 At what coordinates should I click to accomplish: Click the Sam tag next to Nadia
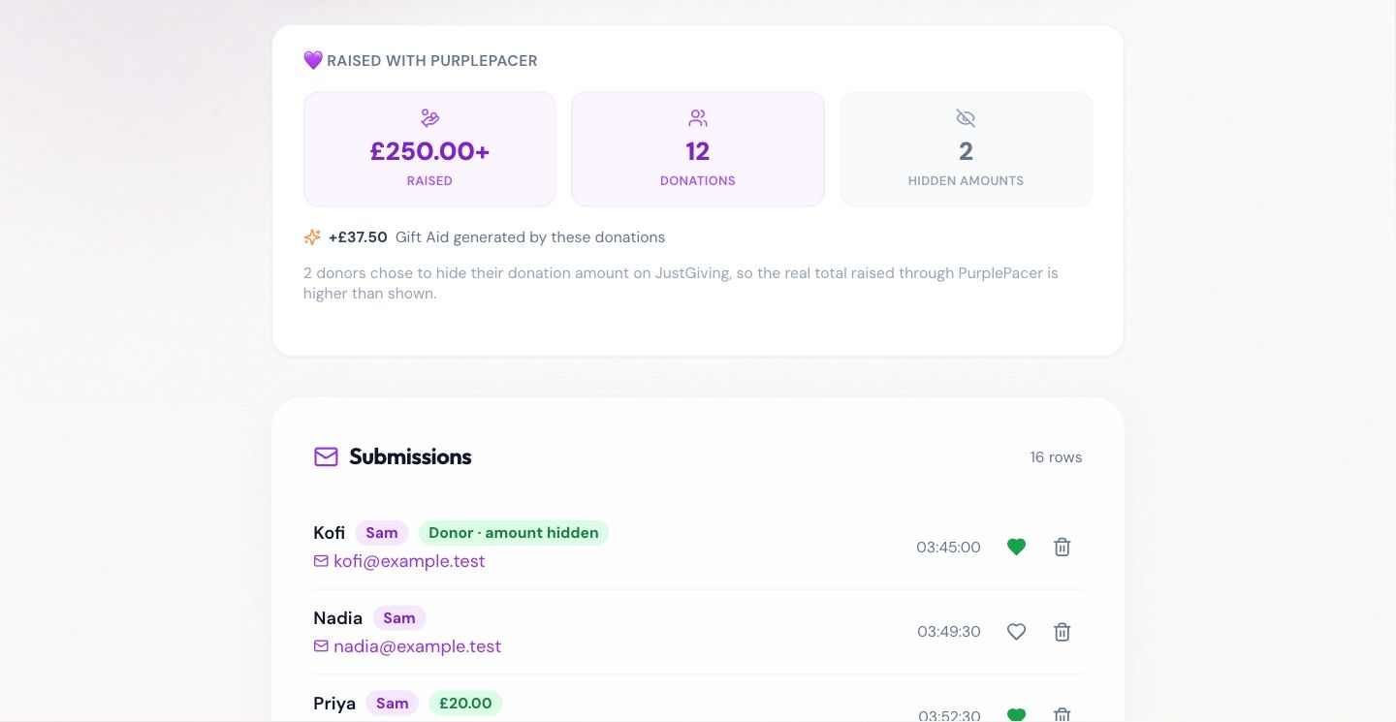coord(399,618)
